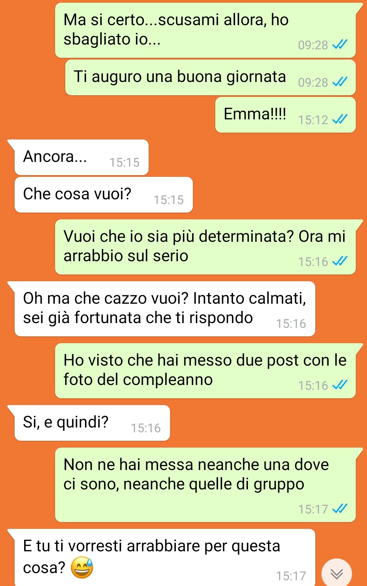Screen dimensions: 367x586
Task: Tap read ticks on 'Non ne hai messa neanche' message
Action: [340, 508]
